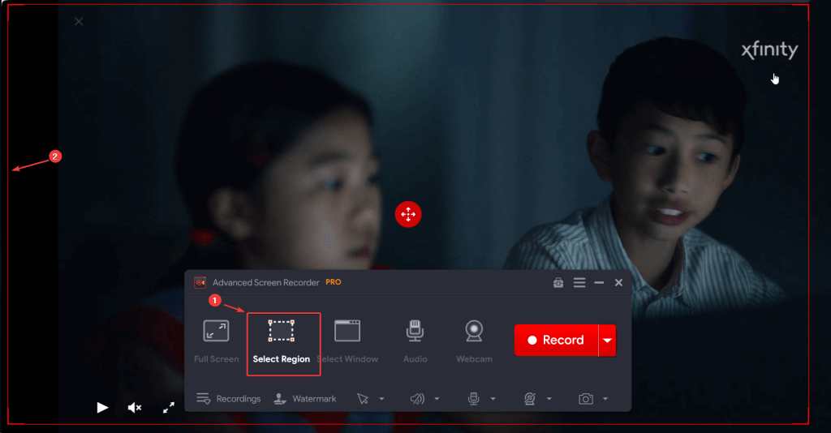Image resolution: width=831 pixels, height=433 pixels.
Task: Play the video with play button
Action: click(102, 408)
